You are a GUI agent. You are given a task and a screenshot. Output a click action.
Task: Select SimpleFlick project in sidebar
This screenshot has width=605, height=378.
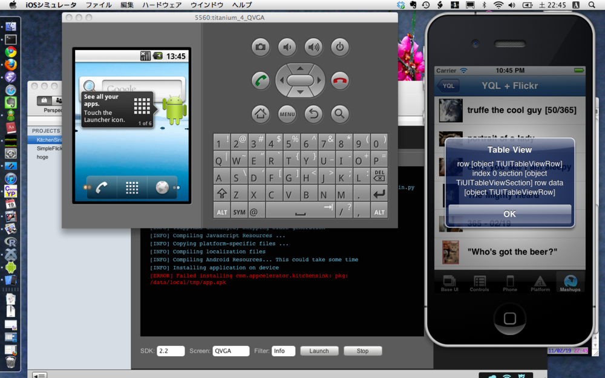point(45,149)
